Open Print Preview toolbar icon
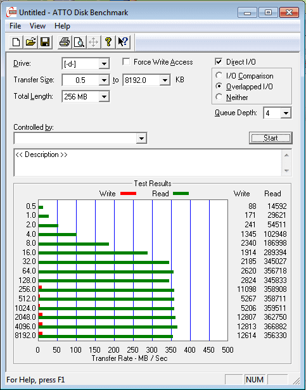The width and height of the screenshot is (306, 390). (79, 42)
